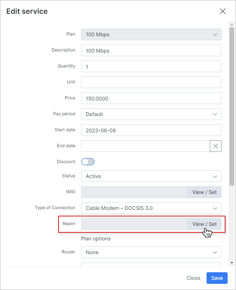236x290 pixels.
Task: Open the Router dropdown
Action: 151,252
